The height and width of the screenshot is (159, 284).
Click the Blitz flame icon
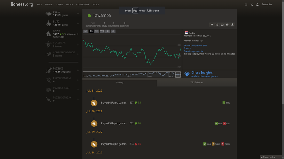click(x=49, y=23)
